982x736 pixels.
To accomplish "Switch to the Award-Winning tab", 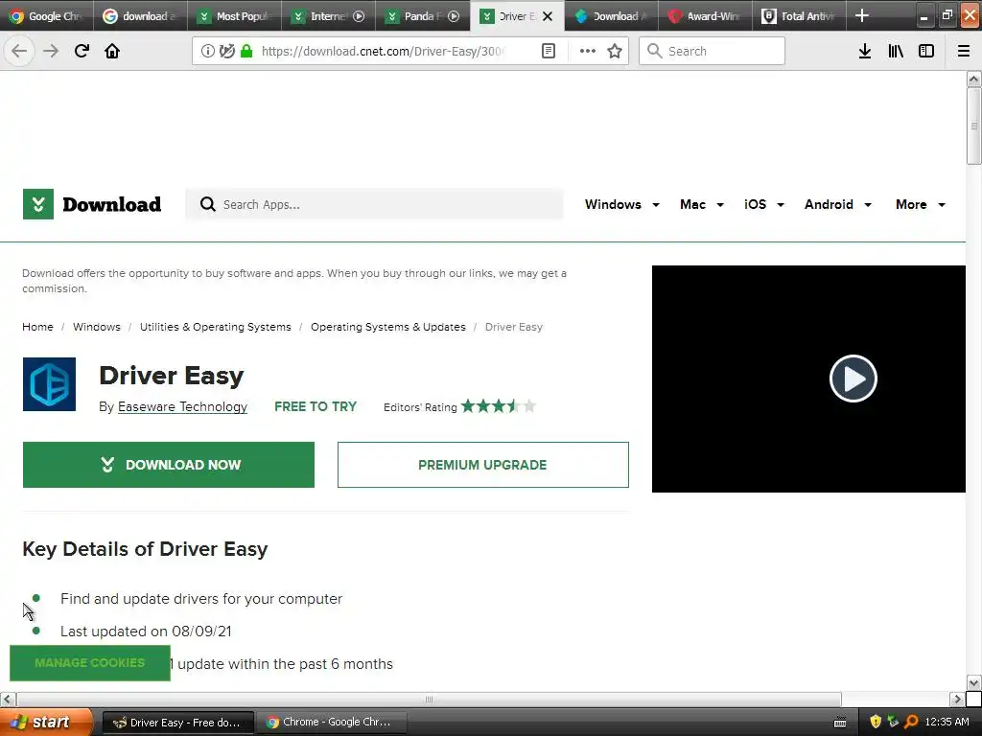I will pos(705,16).
